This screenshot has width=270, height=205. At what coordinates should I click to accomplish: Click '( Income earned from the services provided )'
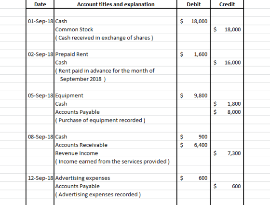click(112, 162)
